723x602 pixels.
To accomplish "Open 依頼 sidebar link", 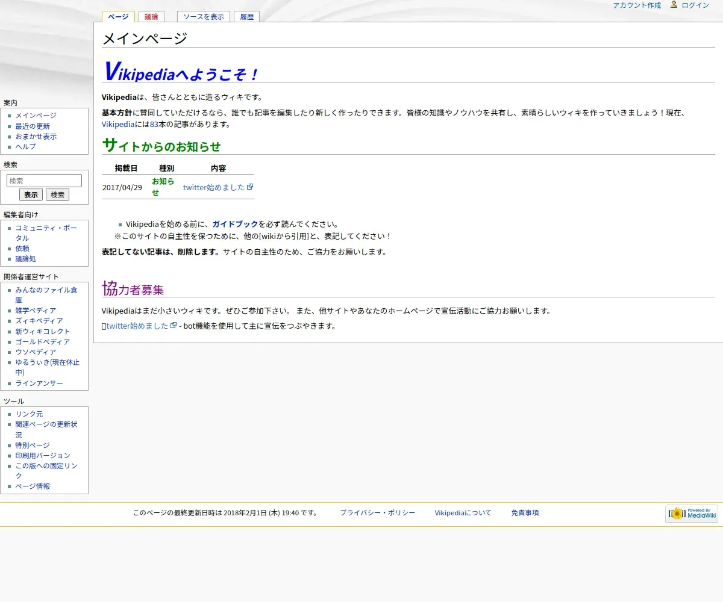I will (22, 249).
